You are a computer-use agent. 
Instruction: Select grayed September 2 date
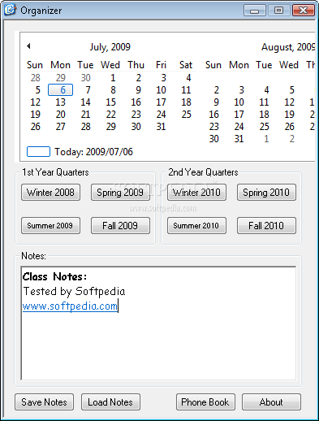[291, 139]
